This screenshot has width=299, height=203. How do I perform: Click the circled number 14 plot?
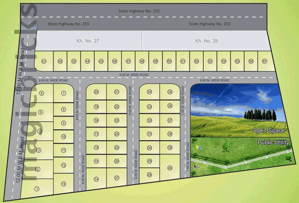click(96, 179)
